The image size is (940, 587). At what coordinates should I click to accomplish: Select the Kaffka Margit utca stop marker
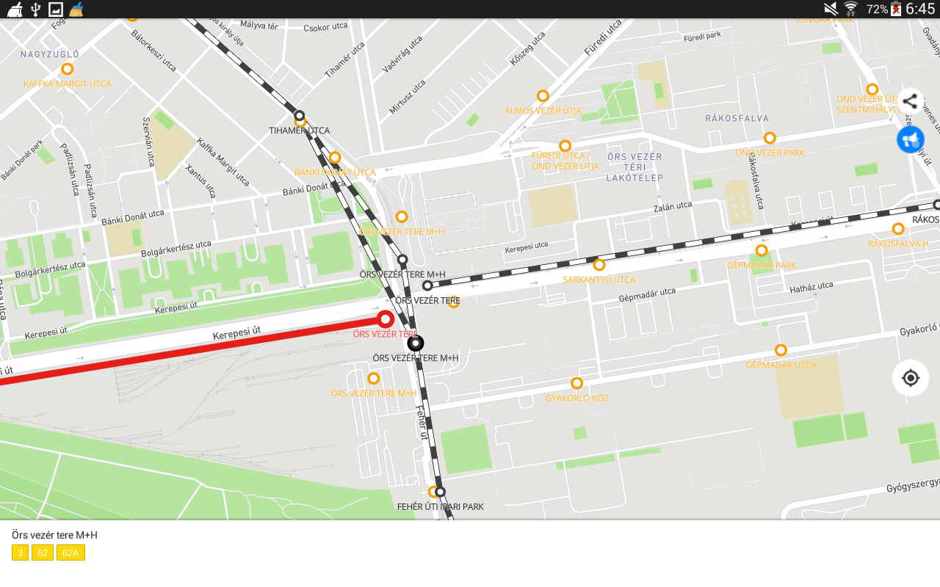click(67, 69)
